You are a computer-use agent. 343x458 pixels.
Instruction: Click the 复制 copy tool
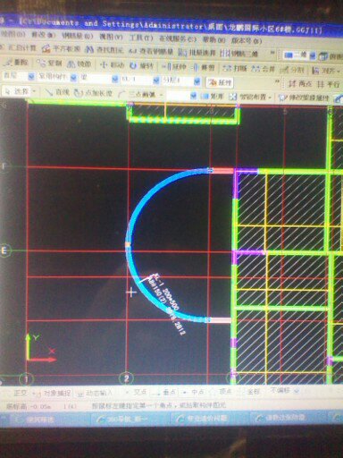49,64
